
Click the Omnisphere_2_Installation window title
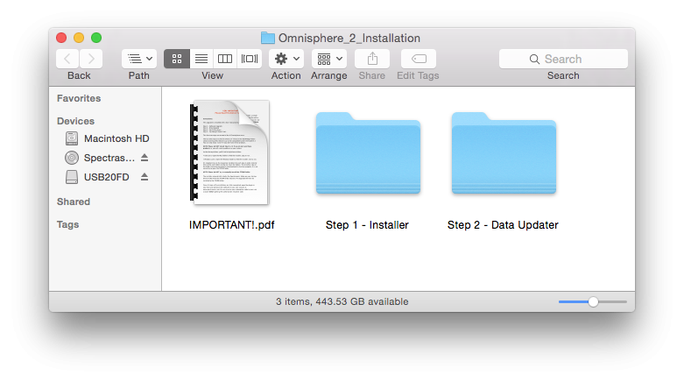coord(349,38)
